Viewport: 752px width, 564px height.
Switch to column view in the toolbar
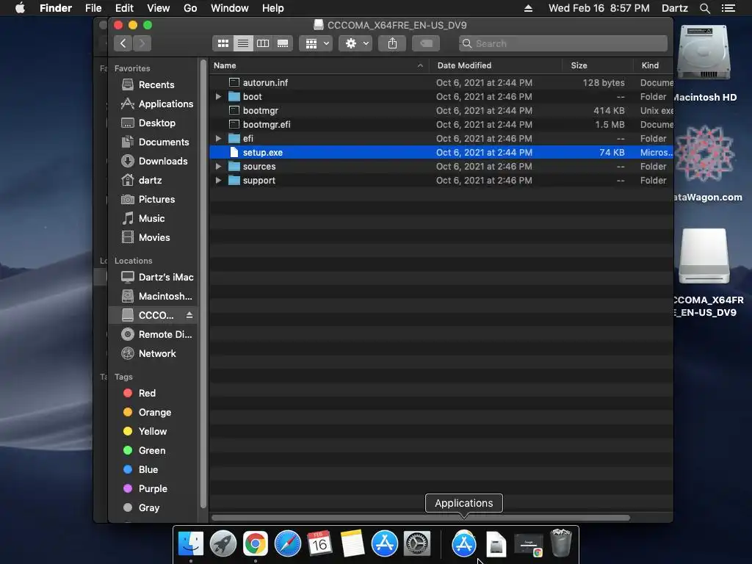point(263,43)
